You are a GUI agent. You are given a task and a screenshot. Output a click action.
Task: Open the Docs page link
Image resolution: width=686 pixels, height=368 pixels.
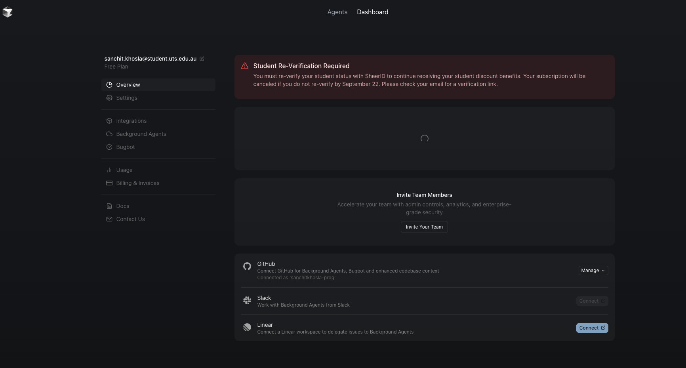(122, 206)
